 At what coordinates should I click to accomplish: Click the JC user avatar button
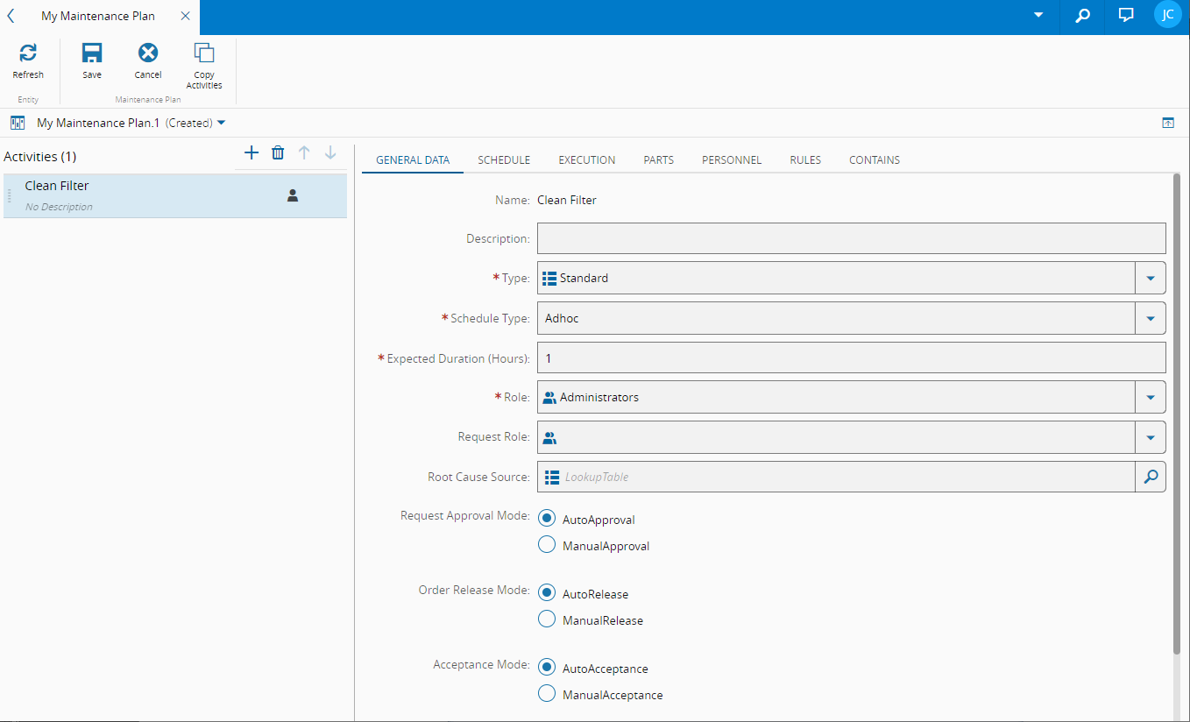click(x=1167, y=15)
